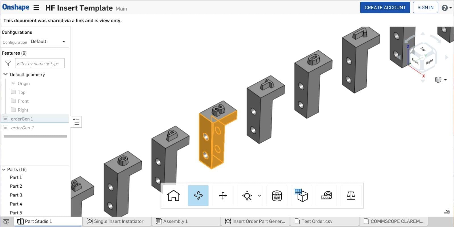The image size is (454, 227).
Task: Click the Zoom to fit tool
Action: (247, 196)
